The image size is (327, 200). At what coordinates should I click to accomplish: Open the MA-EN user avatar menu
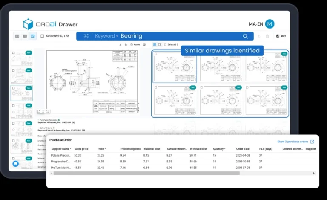click(x=270, y=24)
